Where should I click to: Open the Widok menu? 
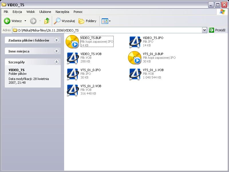pos(31,12)
